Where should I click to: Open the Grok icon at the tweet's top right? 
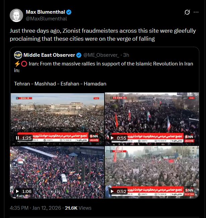click(x=187, y=12)
